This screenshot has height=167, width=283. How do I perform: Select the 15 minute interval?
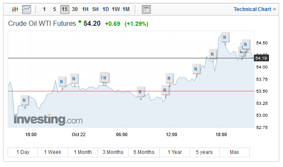(65, 9)
